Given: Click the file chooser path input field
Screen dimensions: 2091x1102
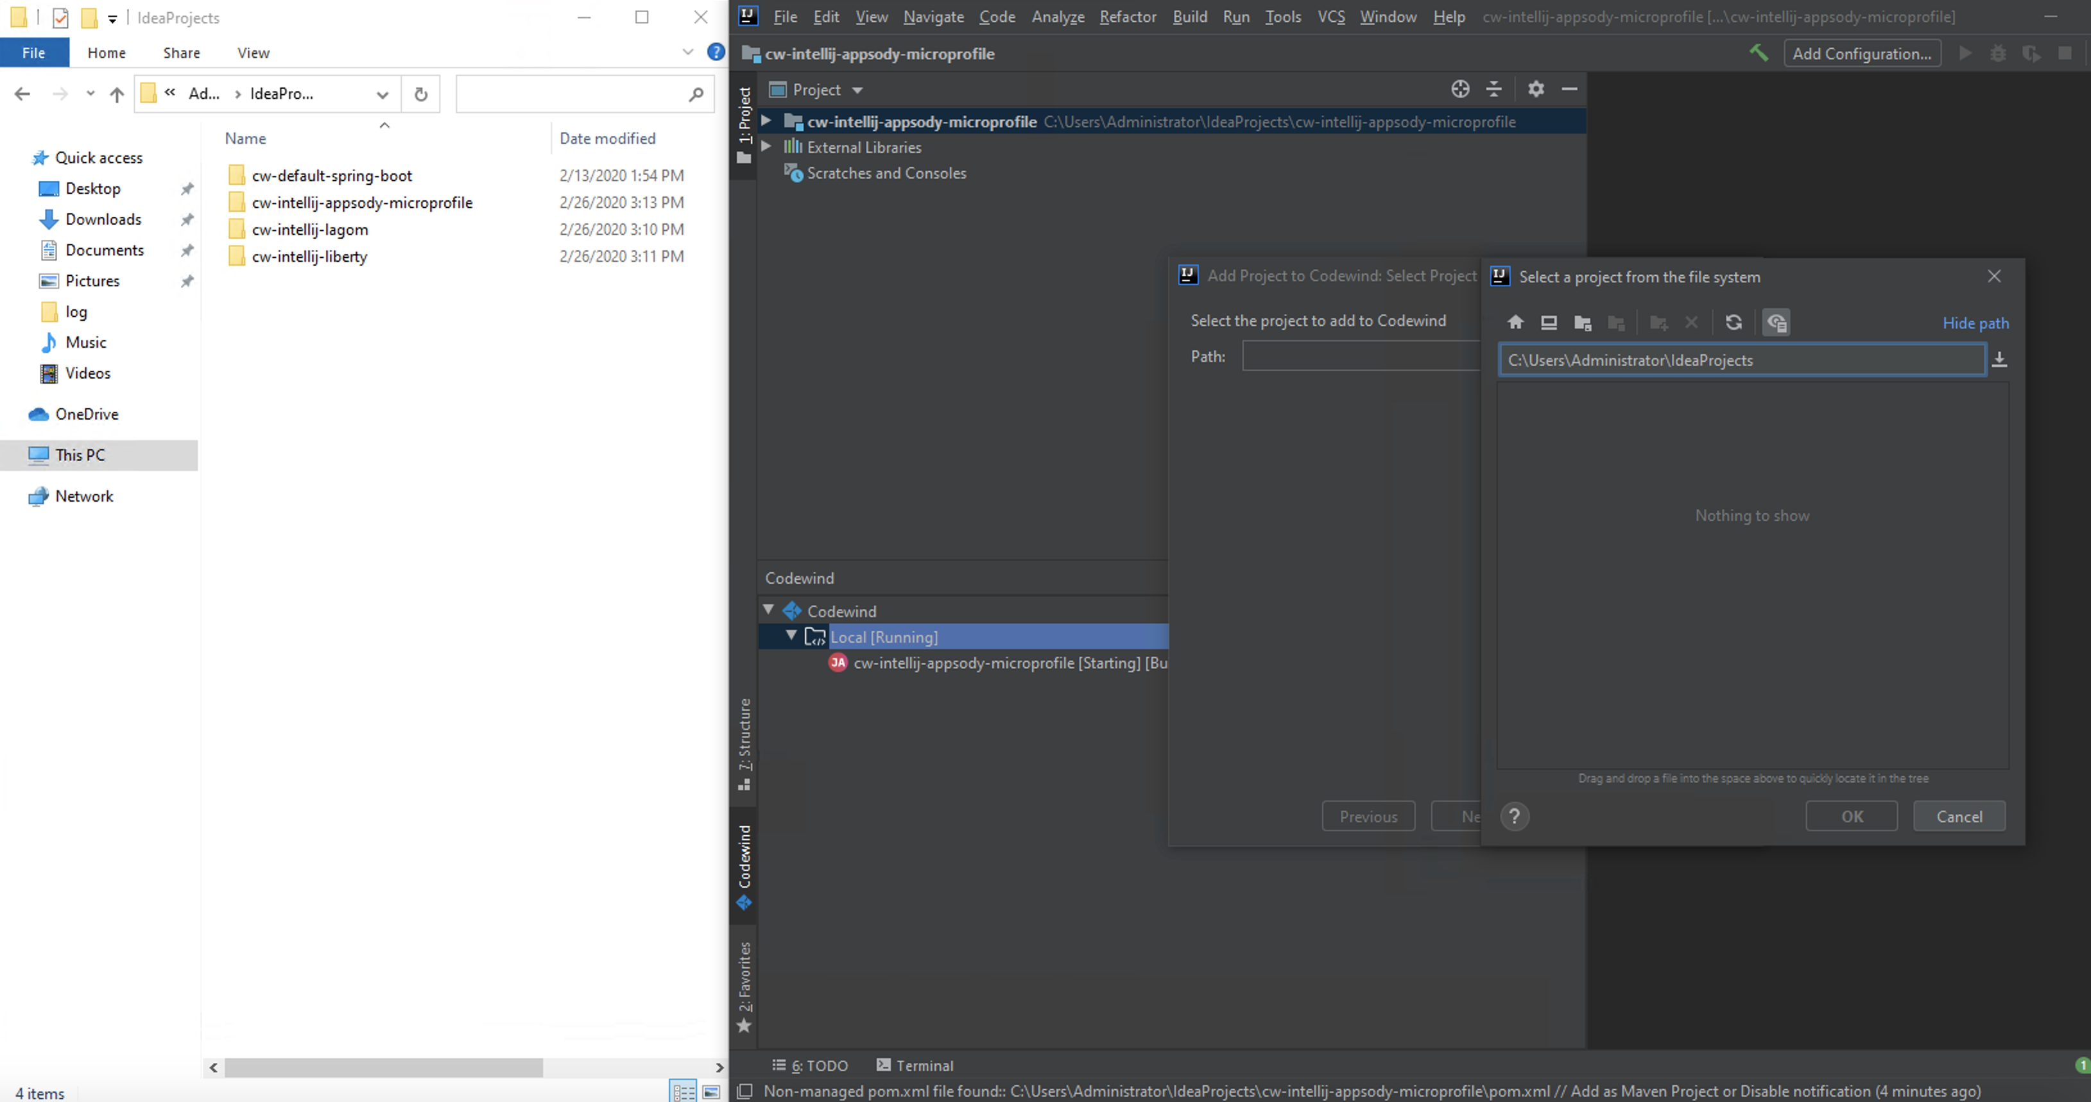Looking at the screenshot, I should pyautogui.click(x=1741, y=359).
